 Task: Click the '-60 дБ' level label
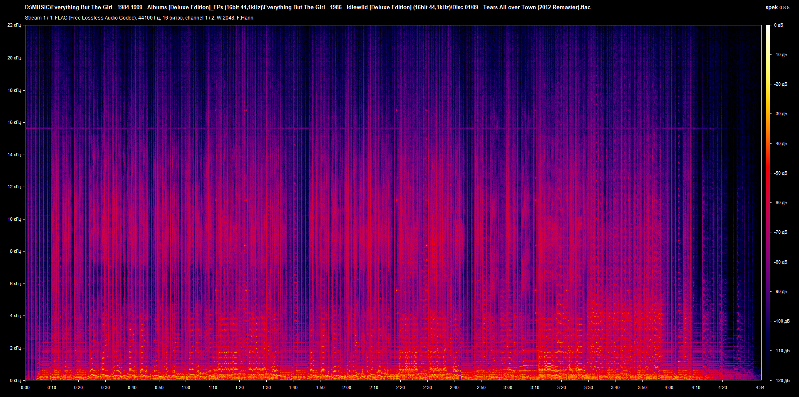(x=780, y=203)
